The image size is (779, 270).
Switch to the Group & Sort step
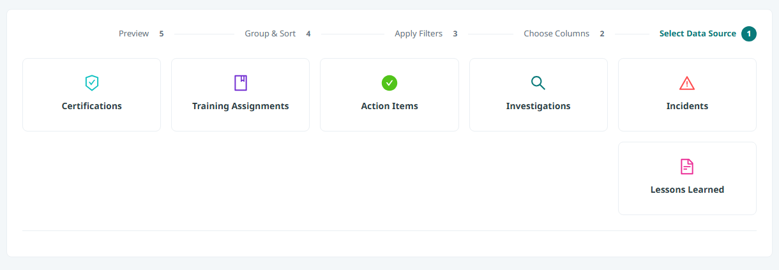270,34
